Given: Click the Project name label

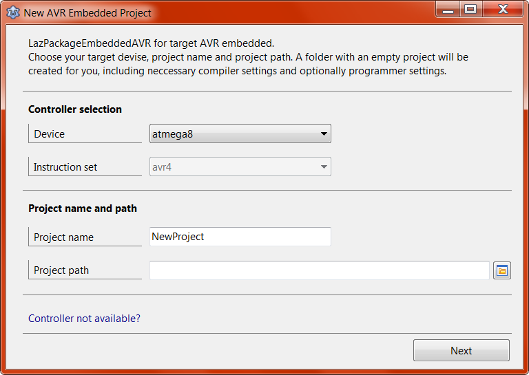Looking at the screenshot, I should [x=63, y=237].
